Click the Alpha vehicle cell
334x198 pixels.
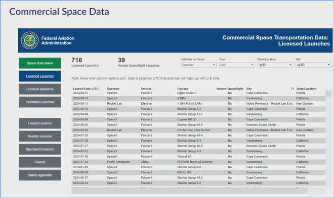[145, 162]
